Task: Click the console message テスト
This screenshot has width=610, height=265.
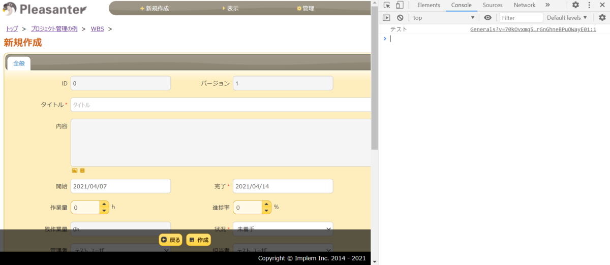Action: (x=399, y=29)
